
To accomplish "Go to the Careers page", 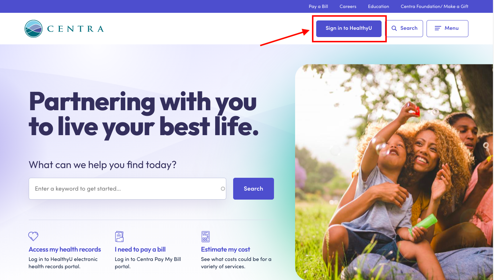I will pos(348,7).
